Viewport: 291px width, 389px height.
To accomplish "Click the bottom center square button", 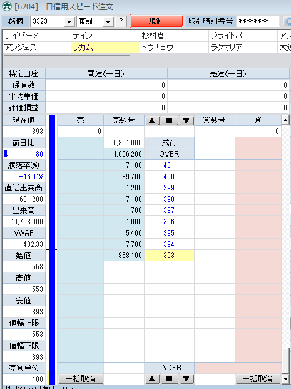I will point(170,379).
